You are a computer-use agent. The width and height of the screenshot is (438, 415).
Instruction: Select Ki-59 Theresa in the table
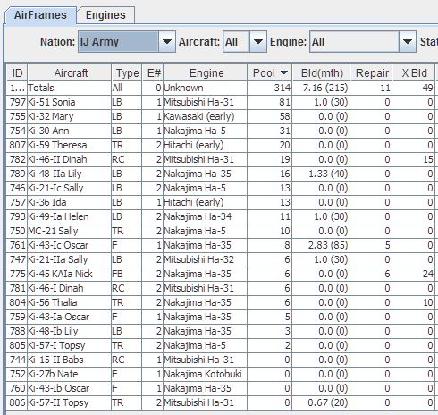coord(69,145)
